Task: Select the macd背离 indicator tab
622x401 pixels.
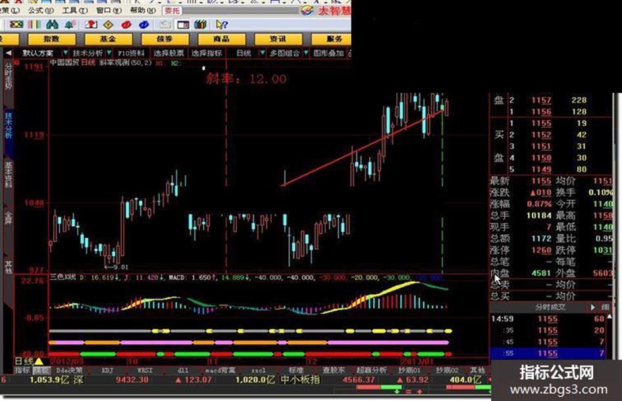Action: [219, 370]
